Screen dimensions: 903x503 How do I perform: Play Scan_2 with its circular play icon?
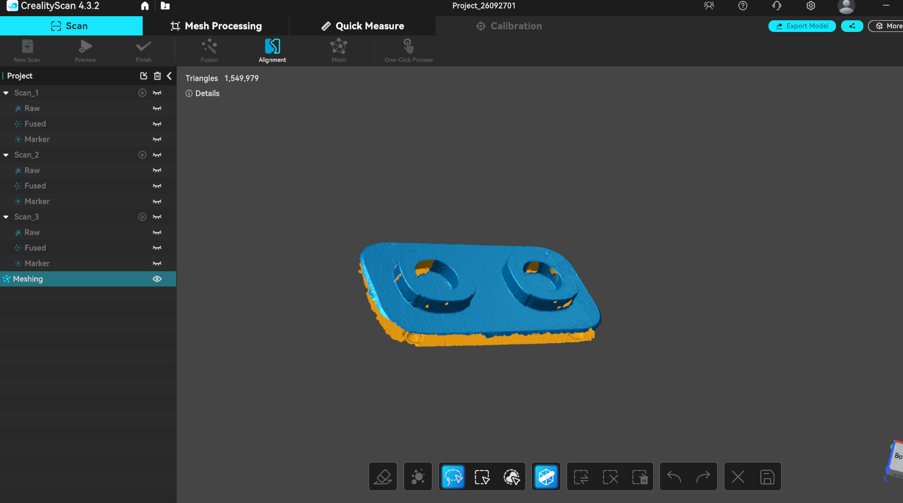pyautogui.click(x=143, y=155)
